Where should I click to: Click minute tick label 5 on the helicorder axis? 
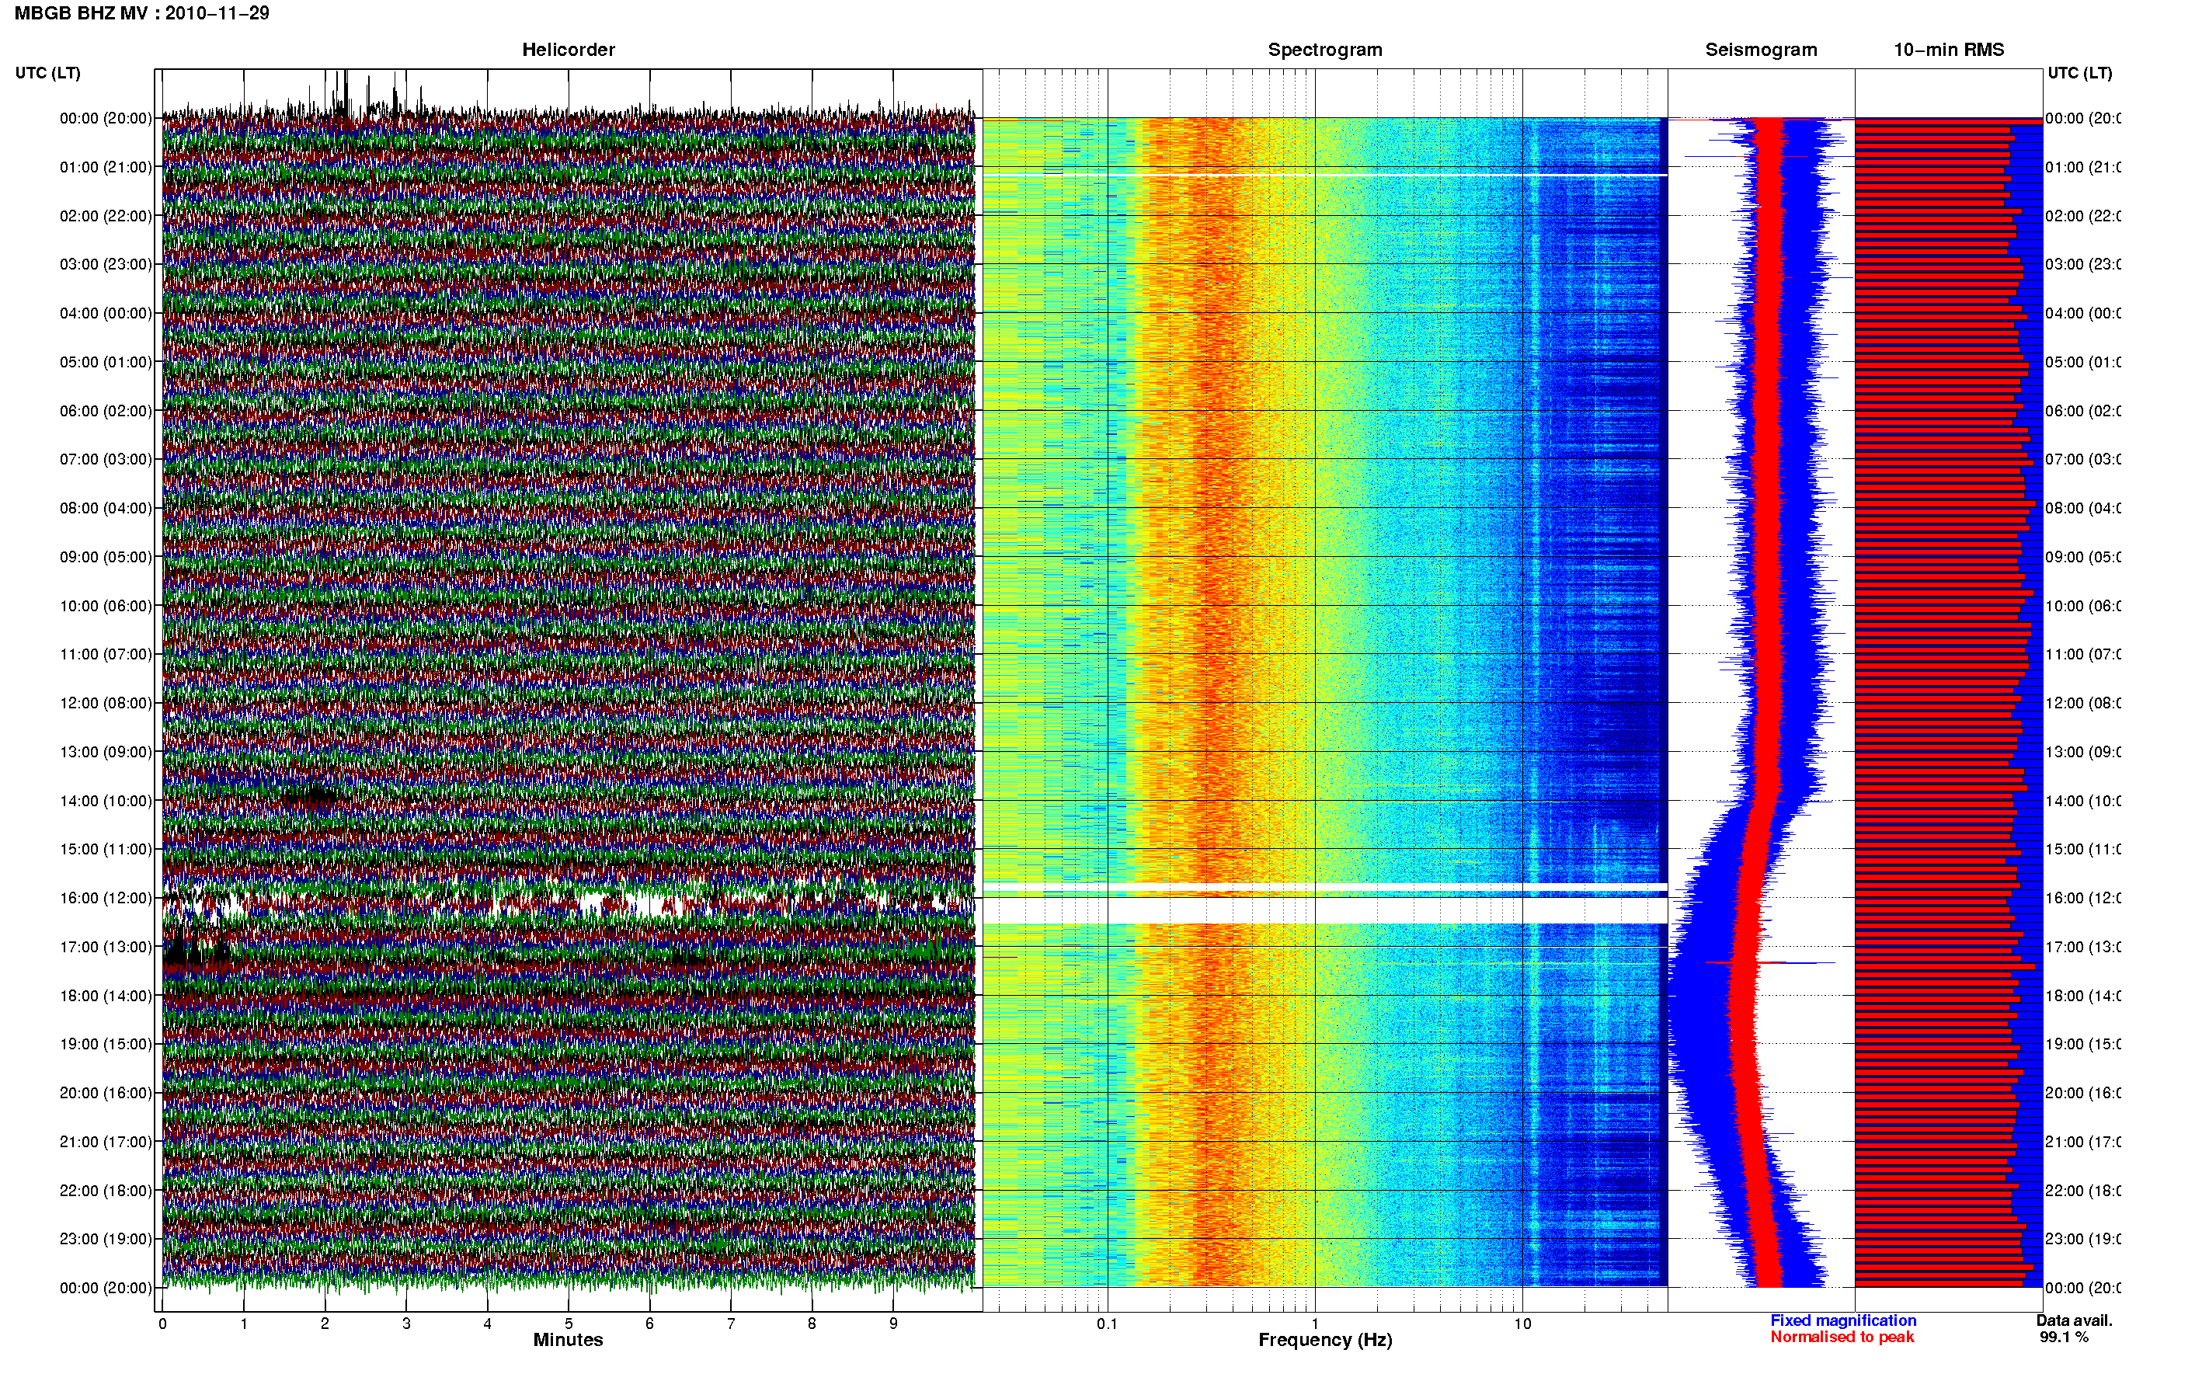coord(568,1324)
